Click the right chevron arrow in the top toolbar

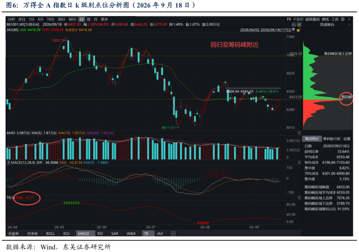349,19
